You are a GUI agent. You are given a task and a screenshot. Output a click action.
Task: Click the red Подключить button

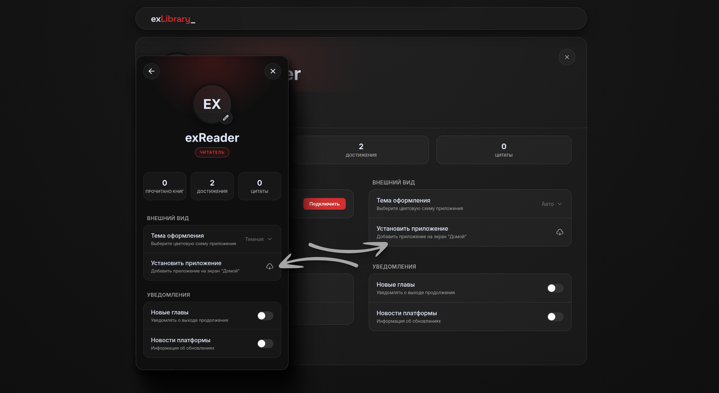tap(324, 204)
